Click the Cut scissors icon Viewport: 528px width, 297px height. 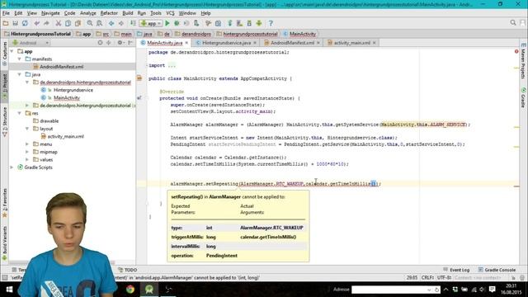click(x=59, y=23)
